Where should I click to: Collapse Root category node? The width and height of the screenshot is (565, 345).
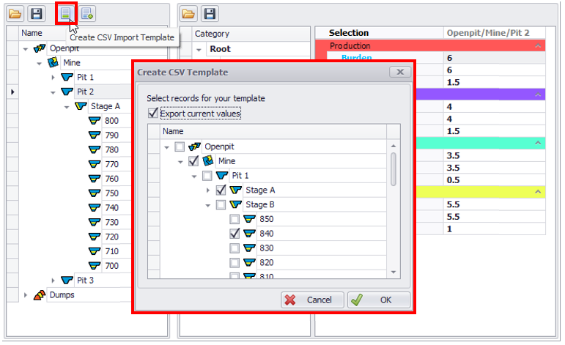point(199,50)
